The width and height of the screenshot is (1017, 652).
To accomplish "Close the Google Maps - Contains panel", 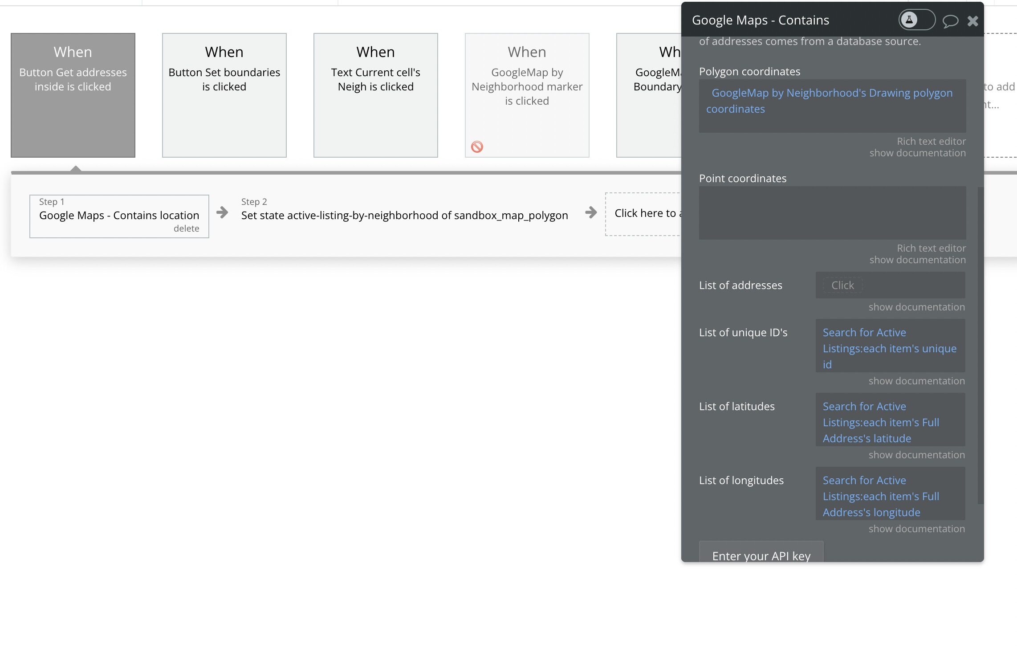I will click(x=973, y=21).
